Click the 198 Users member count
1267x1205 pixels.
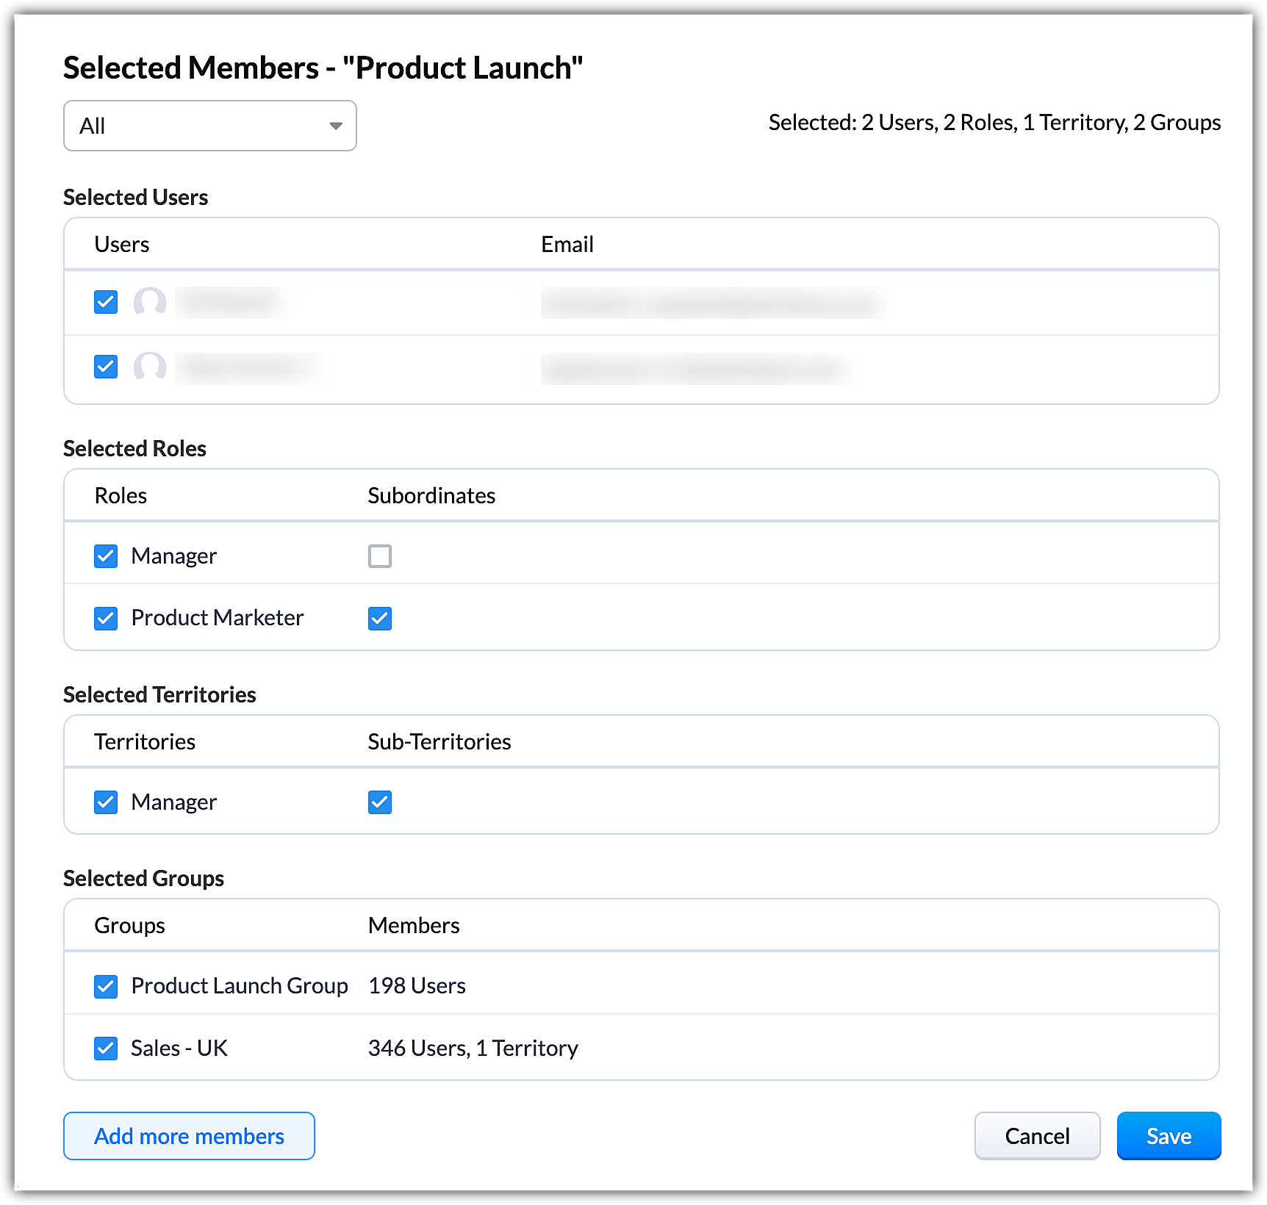(x=417, y=986)
